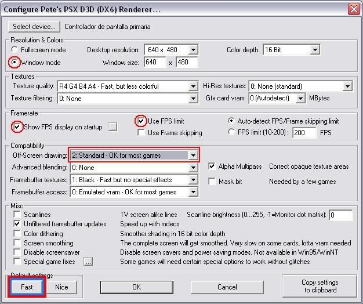Open FPS display options ellipsis button

click(112, 127)
